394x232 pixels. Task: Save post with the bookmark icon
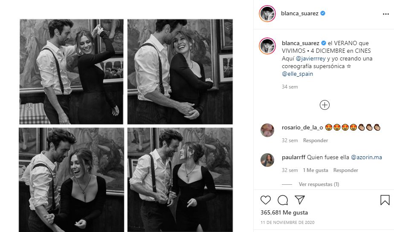(x=385, y=200)
